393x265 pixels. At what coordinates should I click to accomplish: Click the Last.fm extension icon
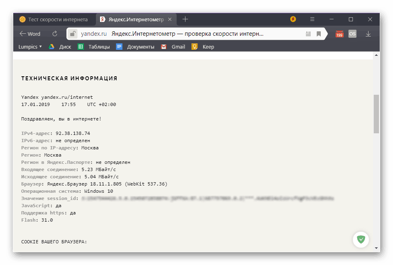coord(352,34)
